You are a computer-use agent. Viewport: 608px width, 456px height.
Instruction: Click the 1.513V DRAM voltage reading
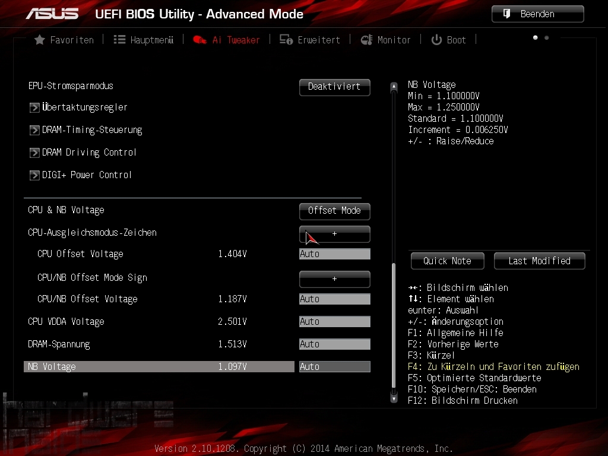point(232,344)
